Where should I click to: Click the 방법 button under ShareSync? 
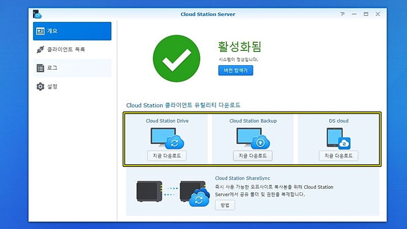click(225, 205)
